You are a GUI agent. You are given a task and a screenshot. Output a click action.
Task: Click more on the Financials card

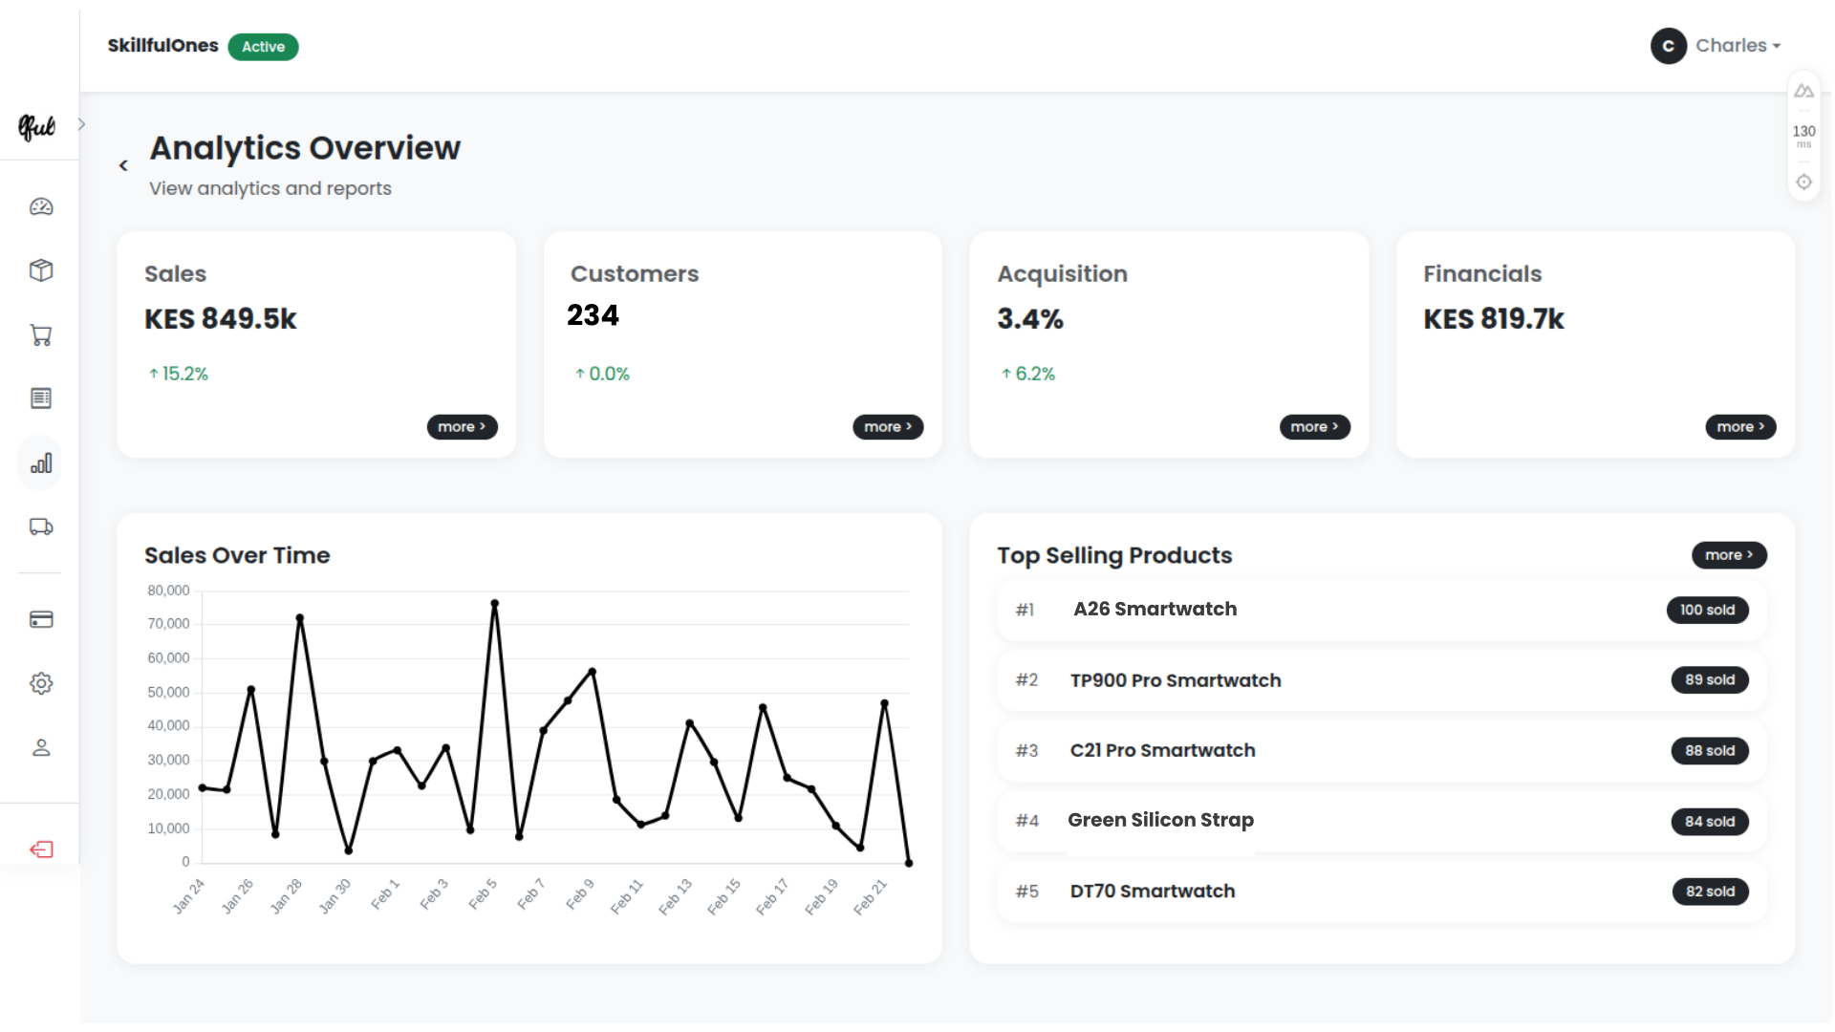pyautogui.click(x=1740, y=427)
